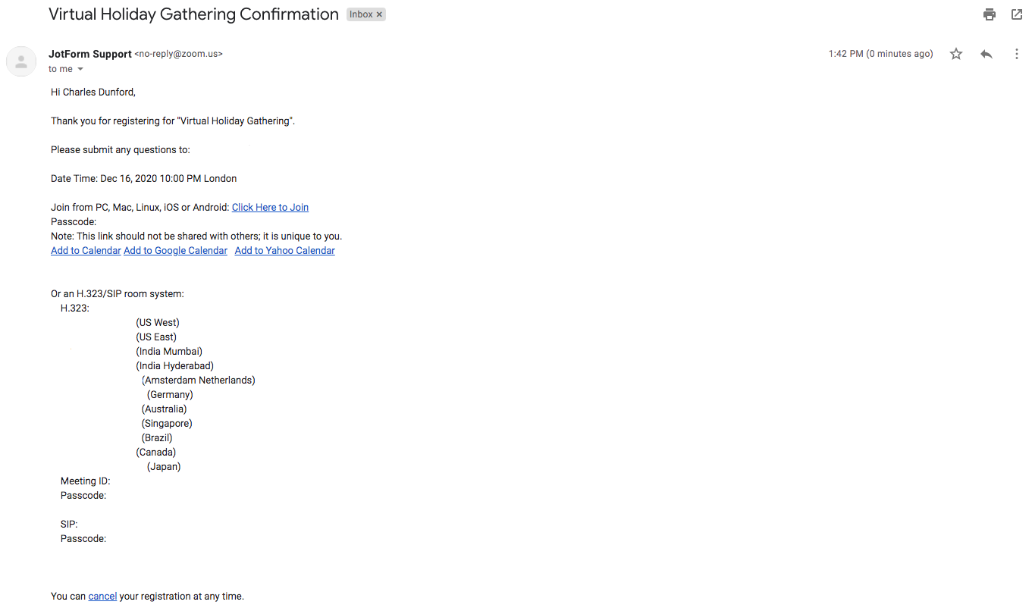Click the JotForm Support sender name

89,54
